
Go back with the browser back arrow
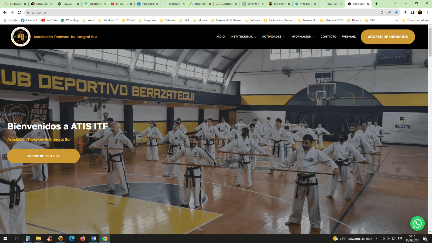tap(5, 12)
